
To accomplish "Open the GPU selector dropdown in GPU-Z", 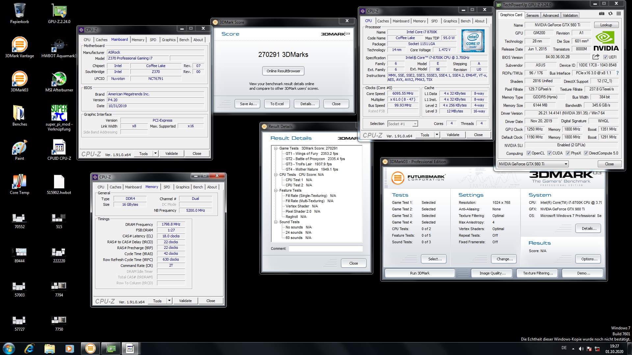I will pyautogui.click(x=533, y=164).
